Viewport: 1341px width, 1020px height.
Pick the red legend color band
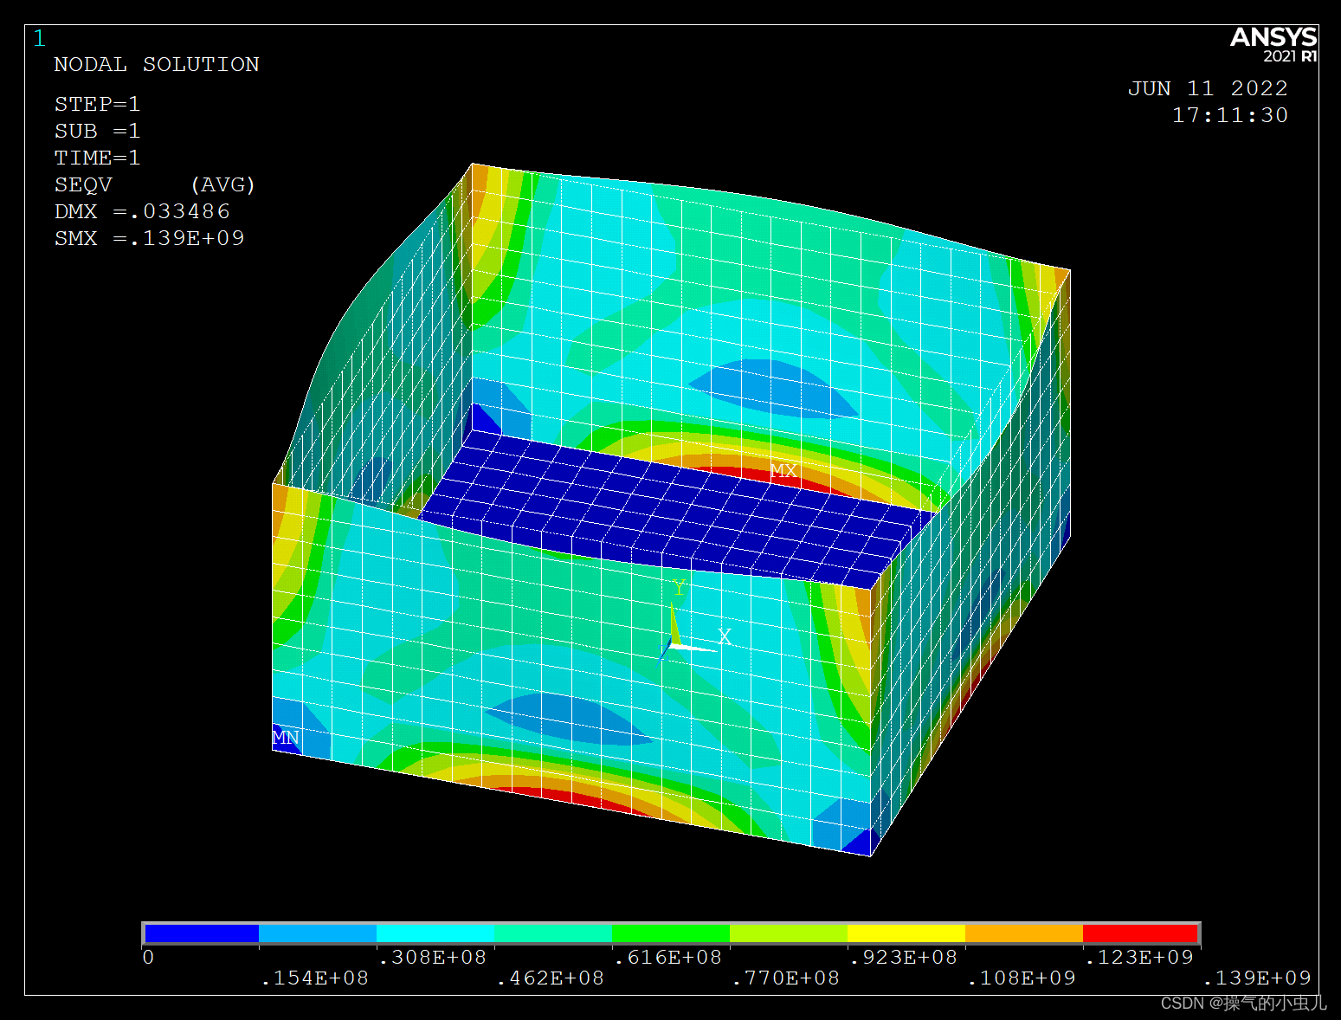[1140, 933]
